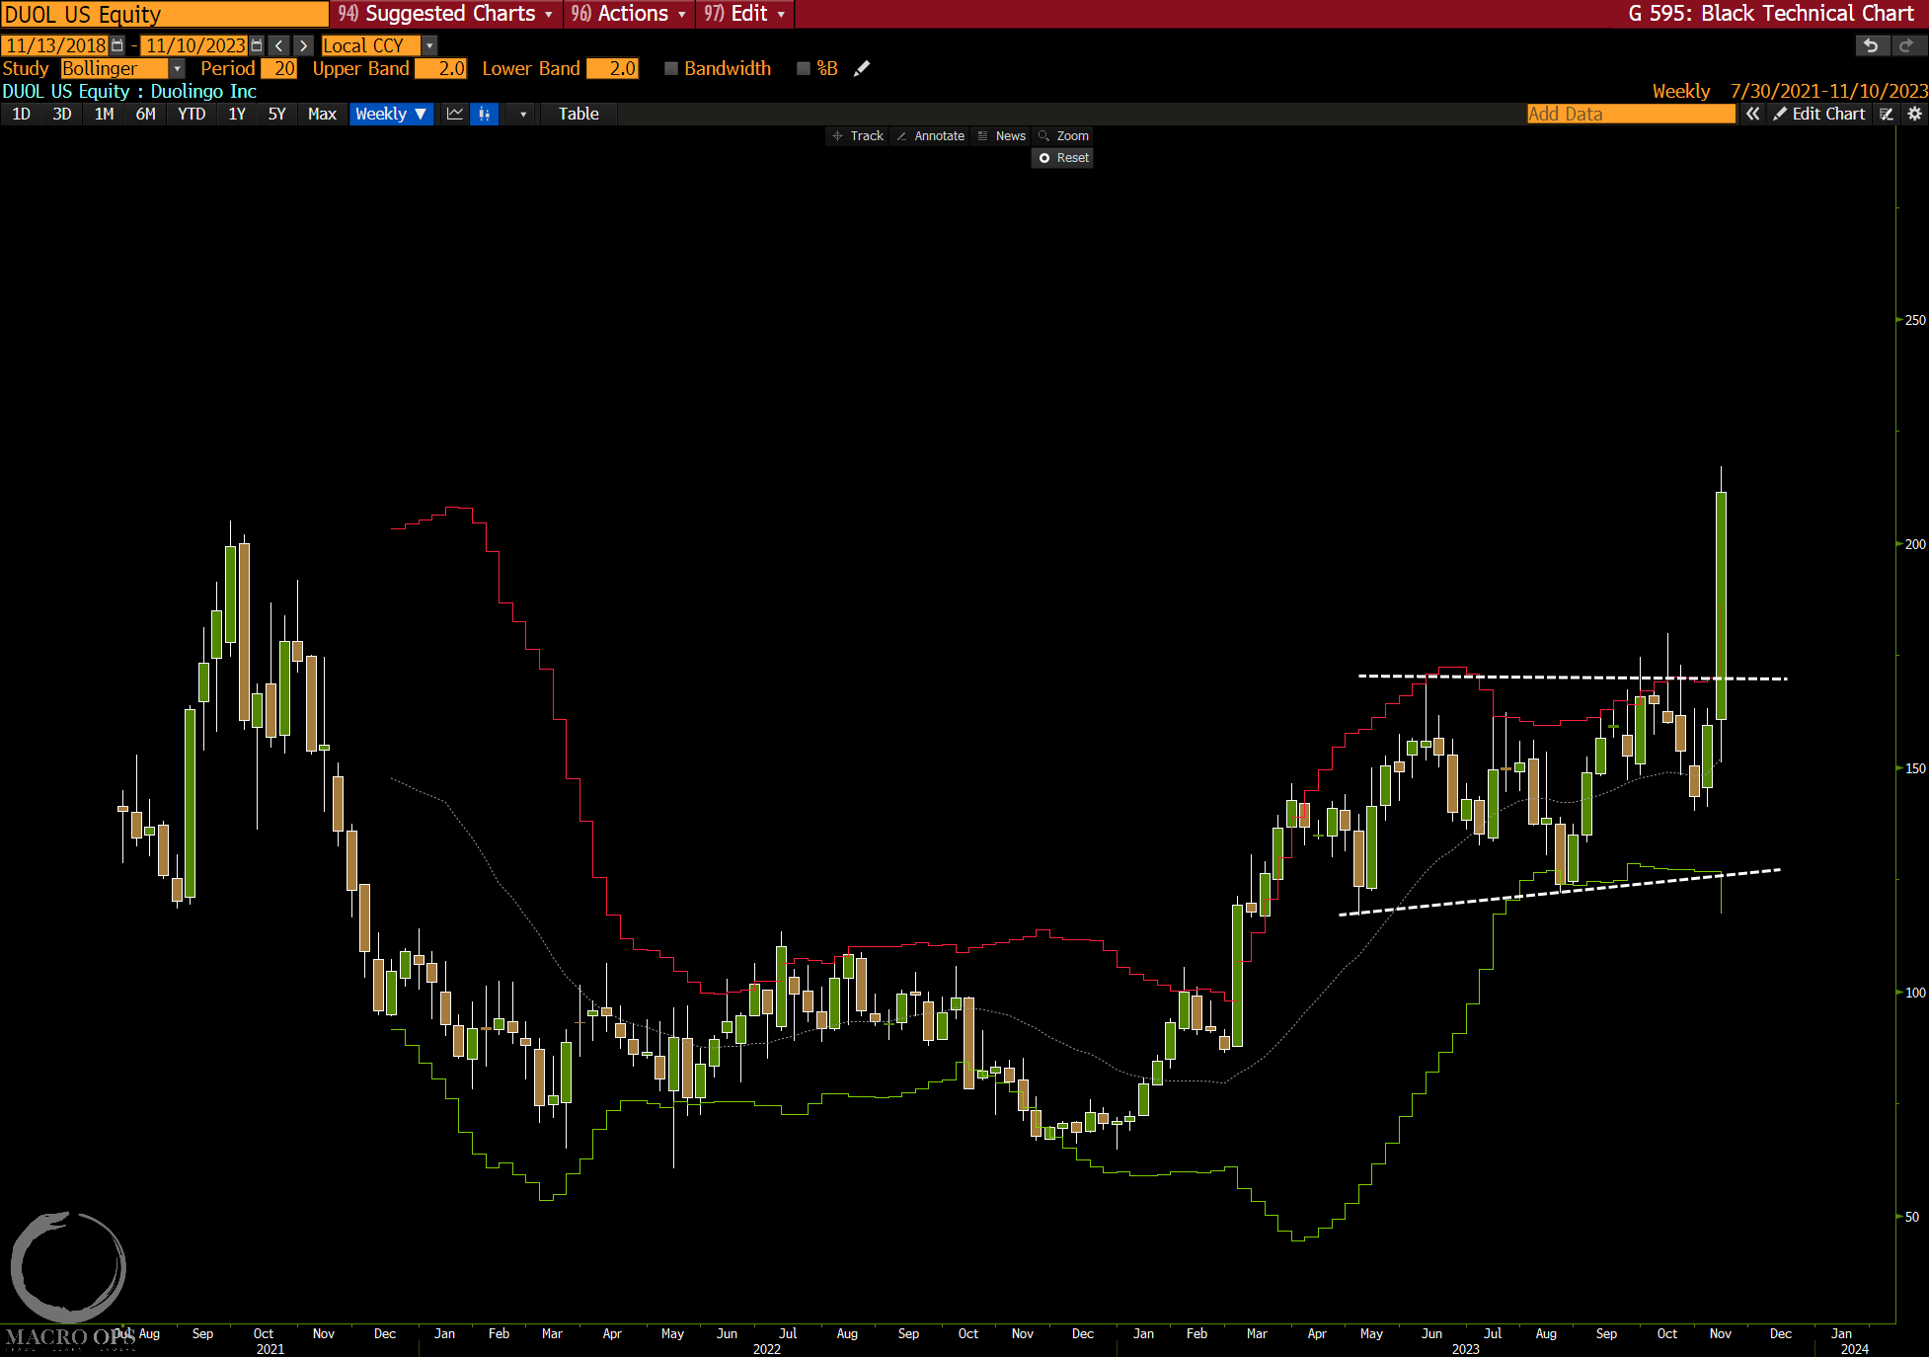
Task: Open the Weekly periodicity dropdown
Action: click(x=392, y=114)
